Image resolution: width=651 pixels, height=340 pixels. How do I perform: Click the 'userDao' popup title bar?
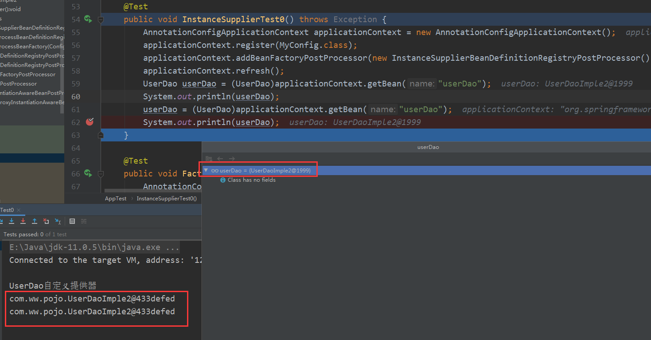coord(426,147)
